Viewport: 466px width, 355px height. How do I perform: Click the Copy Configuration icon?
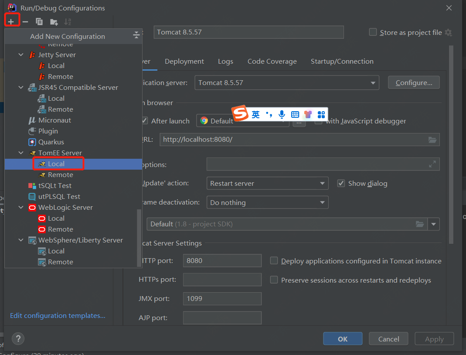(x=39, y=22)
